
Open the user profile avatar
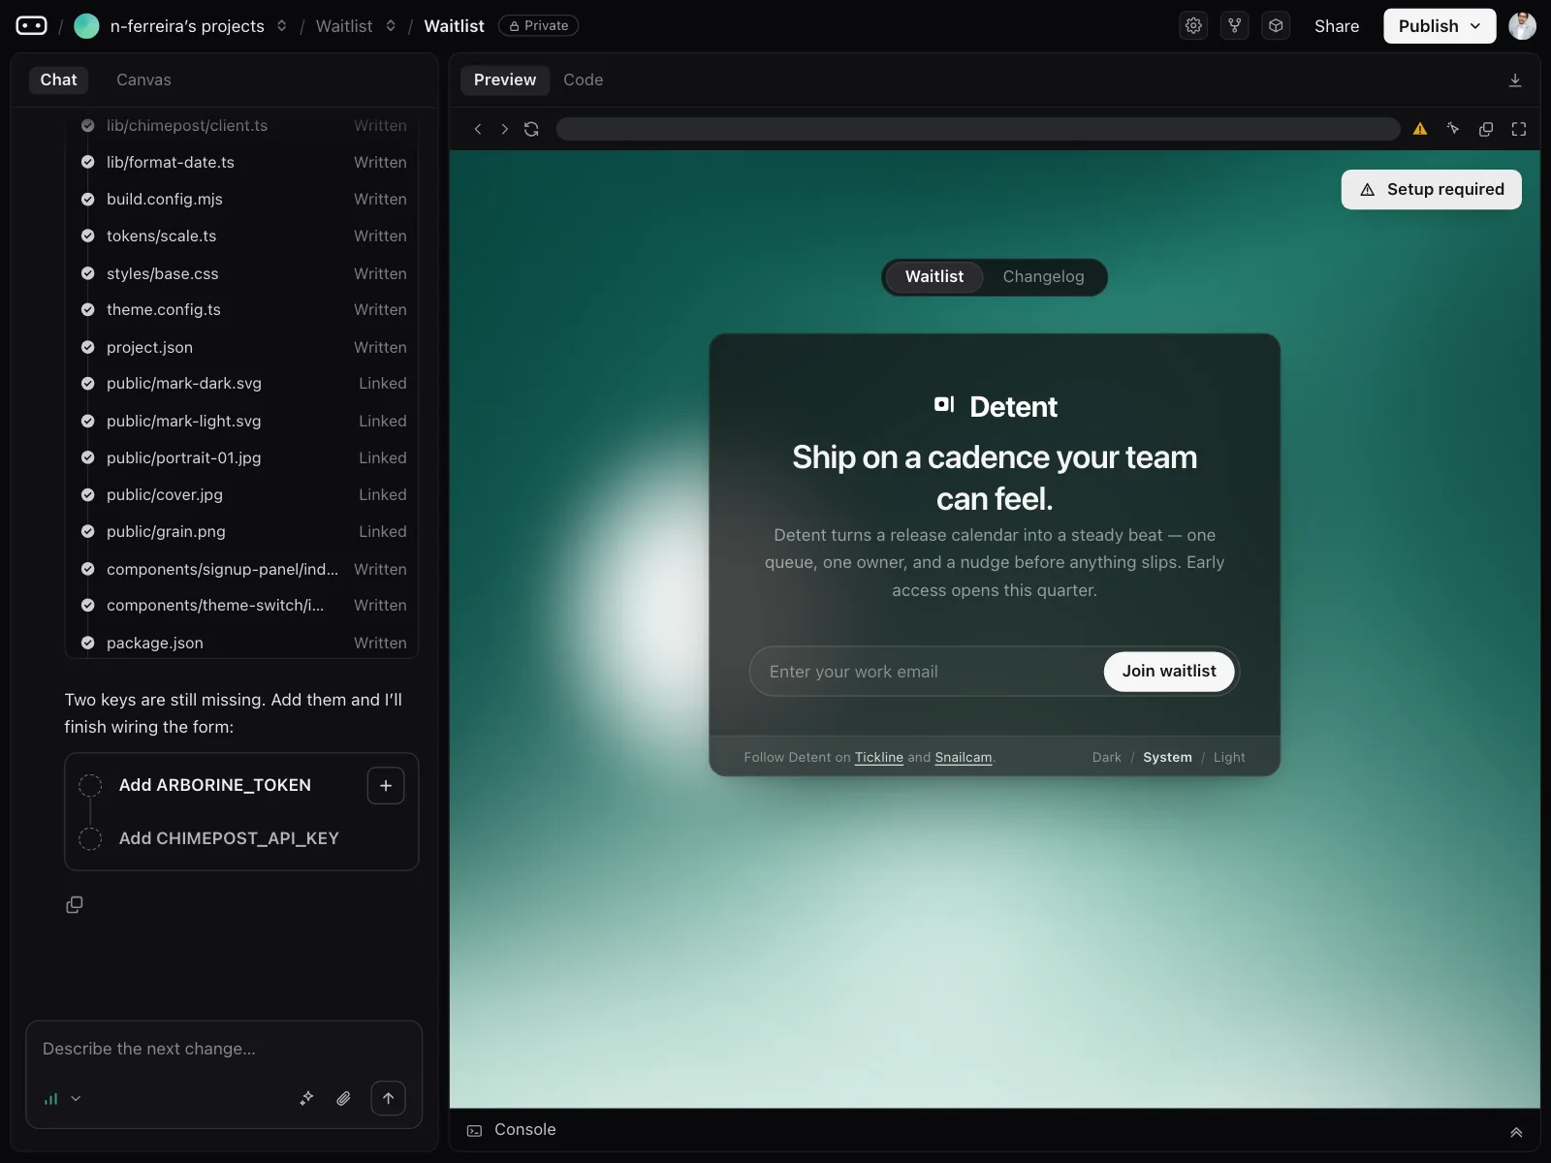(1522, 26)
